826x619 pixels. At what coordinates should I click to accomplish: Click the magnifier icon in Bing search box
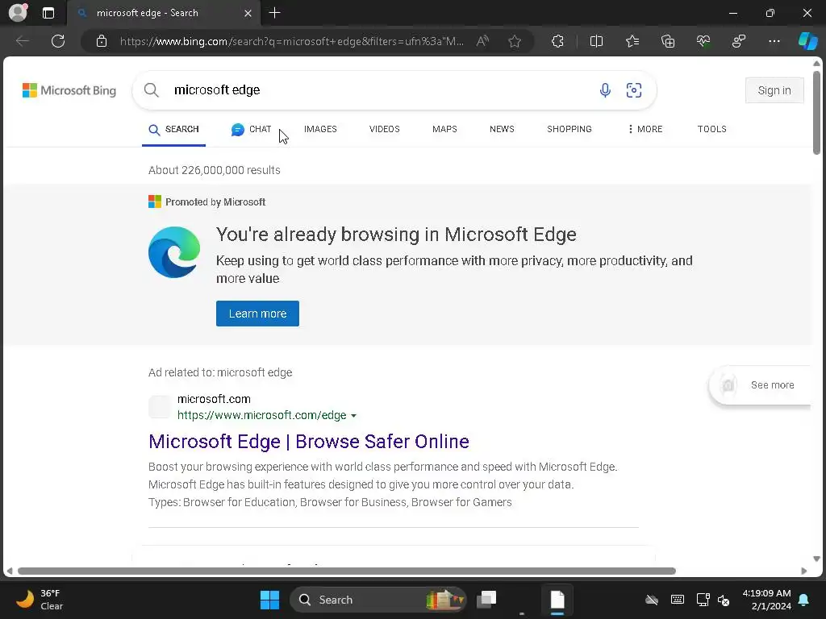[151, 90]
